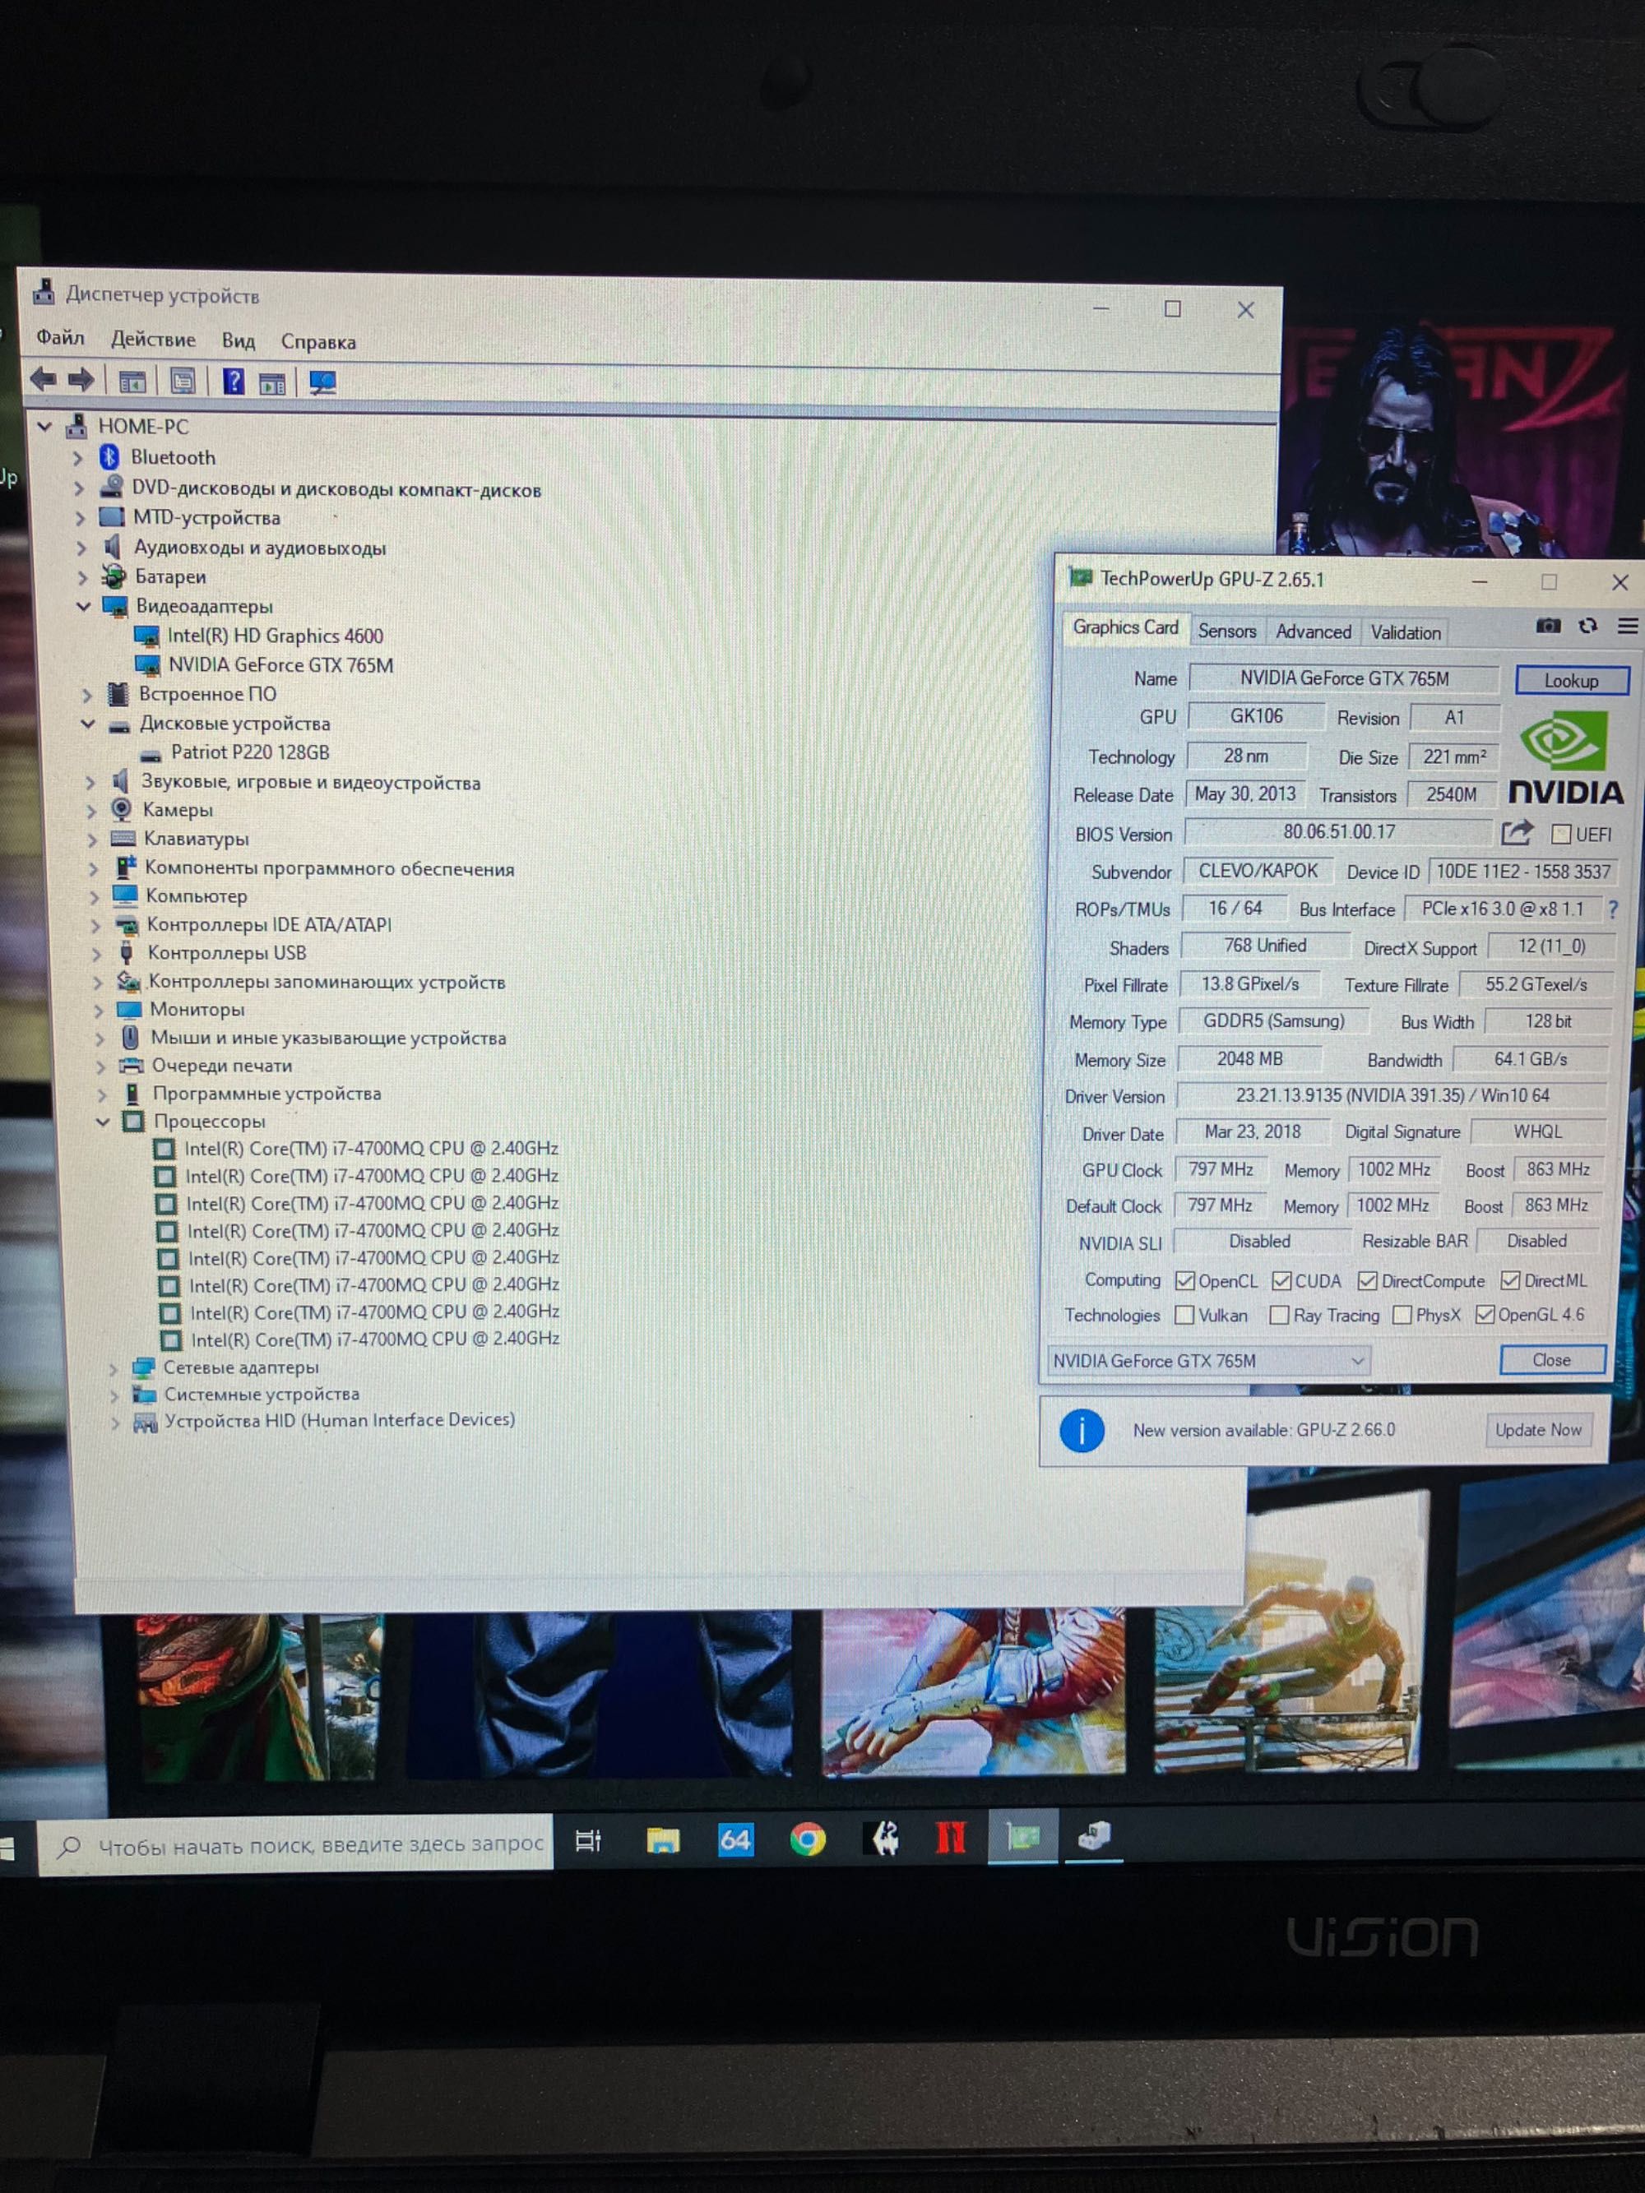This screenshot has width=1645, height=2193.
Task: Toggle the UEFI checkbox
Action: point(1561,835)
